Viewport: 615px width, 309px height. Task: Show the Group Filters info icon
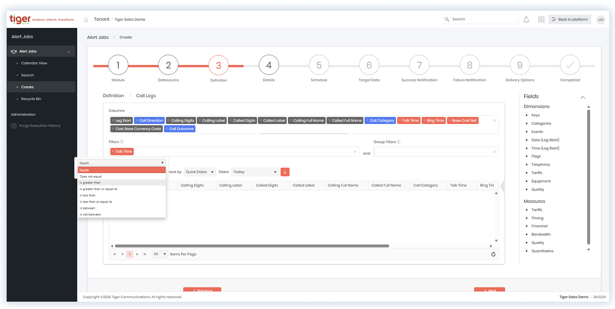tap(399, 142)
